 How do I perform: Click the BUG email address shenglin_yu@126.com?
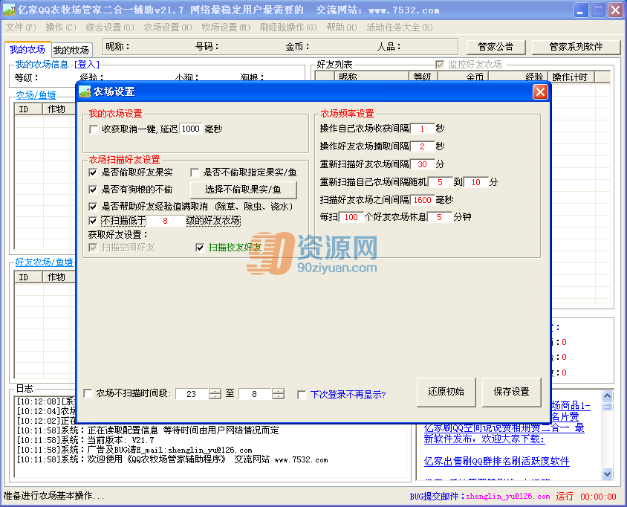pos(508,496)
